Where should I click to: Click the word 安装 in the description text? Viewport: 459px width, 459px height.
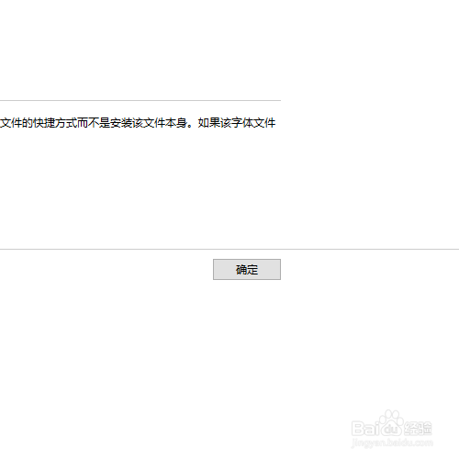tap(121, 123)
